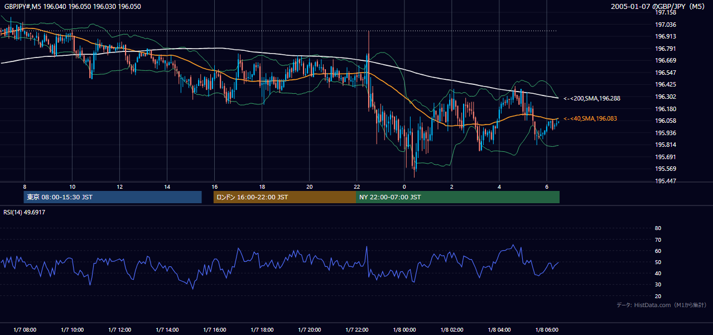
Task: Click price axis value 195.447
Action: pyautogui.click(x=665, y=181)
